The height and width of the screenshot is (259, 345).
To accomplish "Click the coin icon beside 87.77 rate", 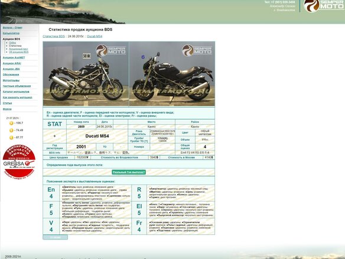I will coord(11,138).
